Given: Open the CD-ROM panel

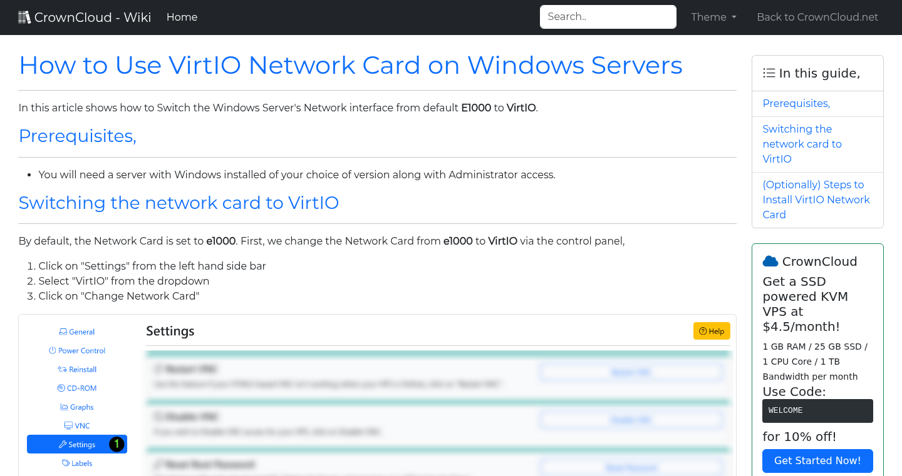Looking at the screenshot, I should pyautogui.click(x=76, y=388).
